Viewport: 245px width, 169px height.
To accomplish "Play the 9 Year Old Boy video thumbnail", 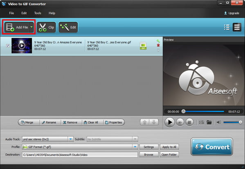I will coord(22,46).
